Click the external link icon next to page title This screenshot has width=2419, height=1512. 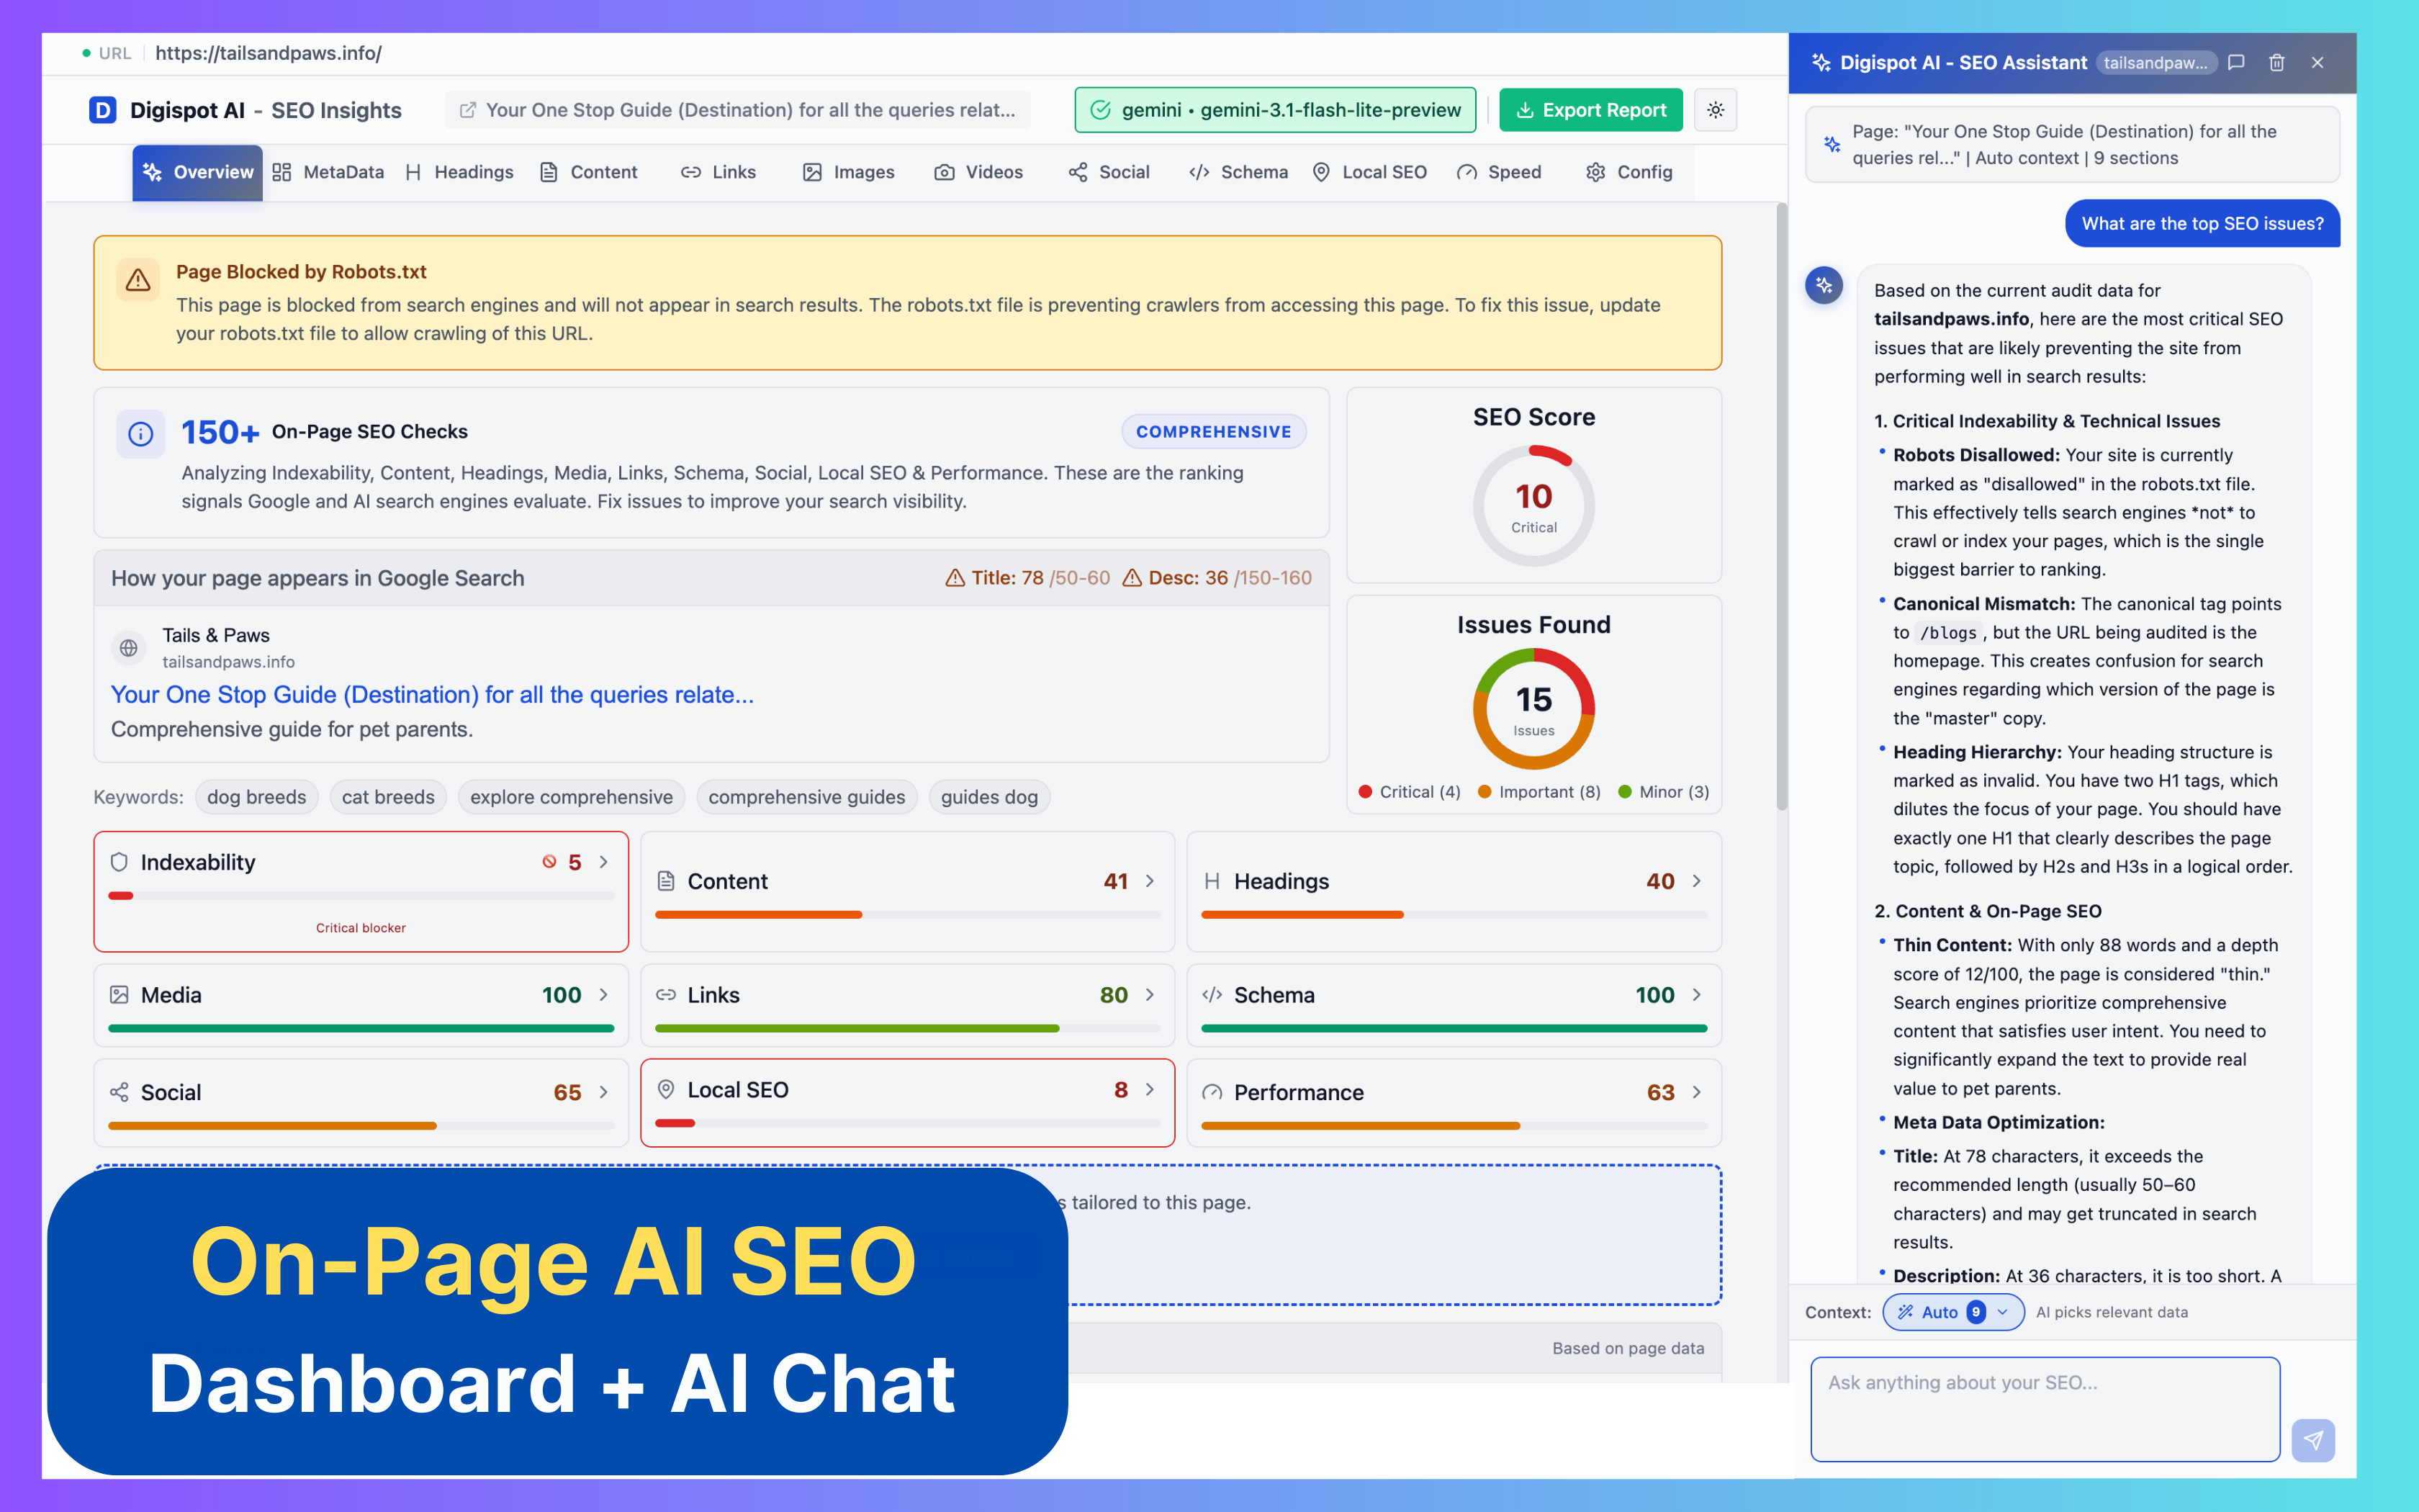pos(469,110)
